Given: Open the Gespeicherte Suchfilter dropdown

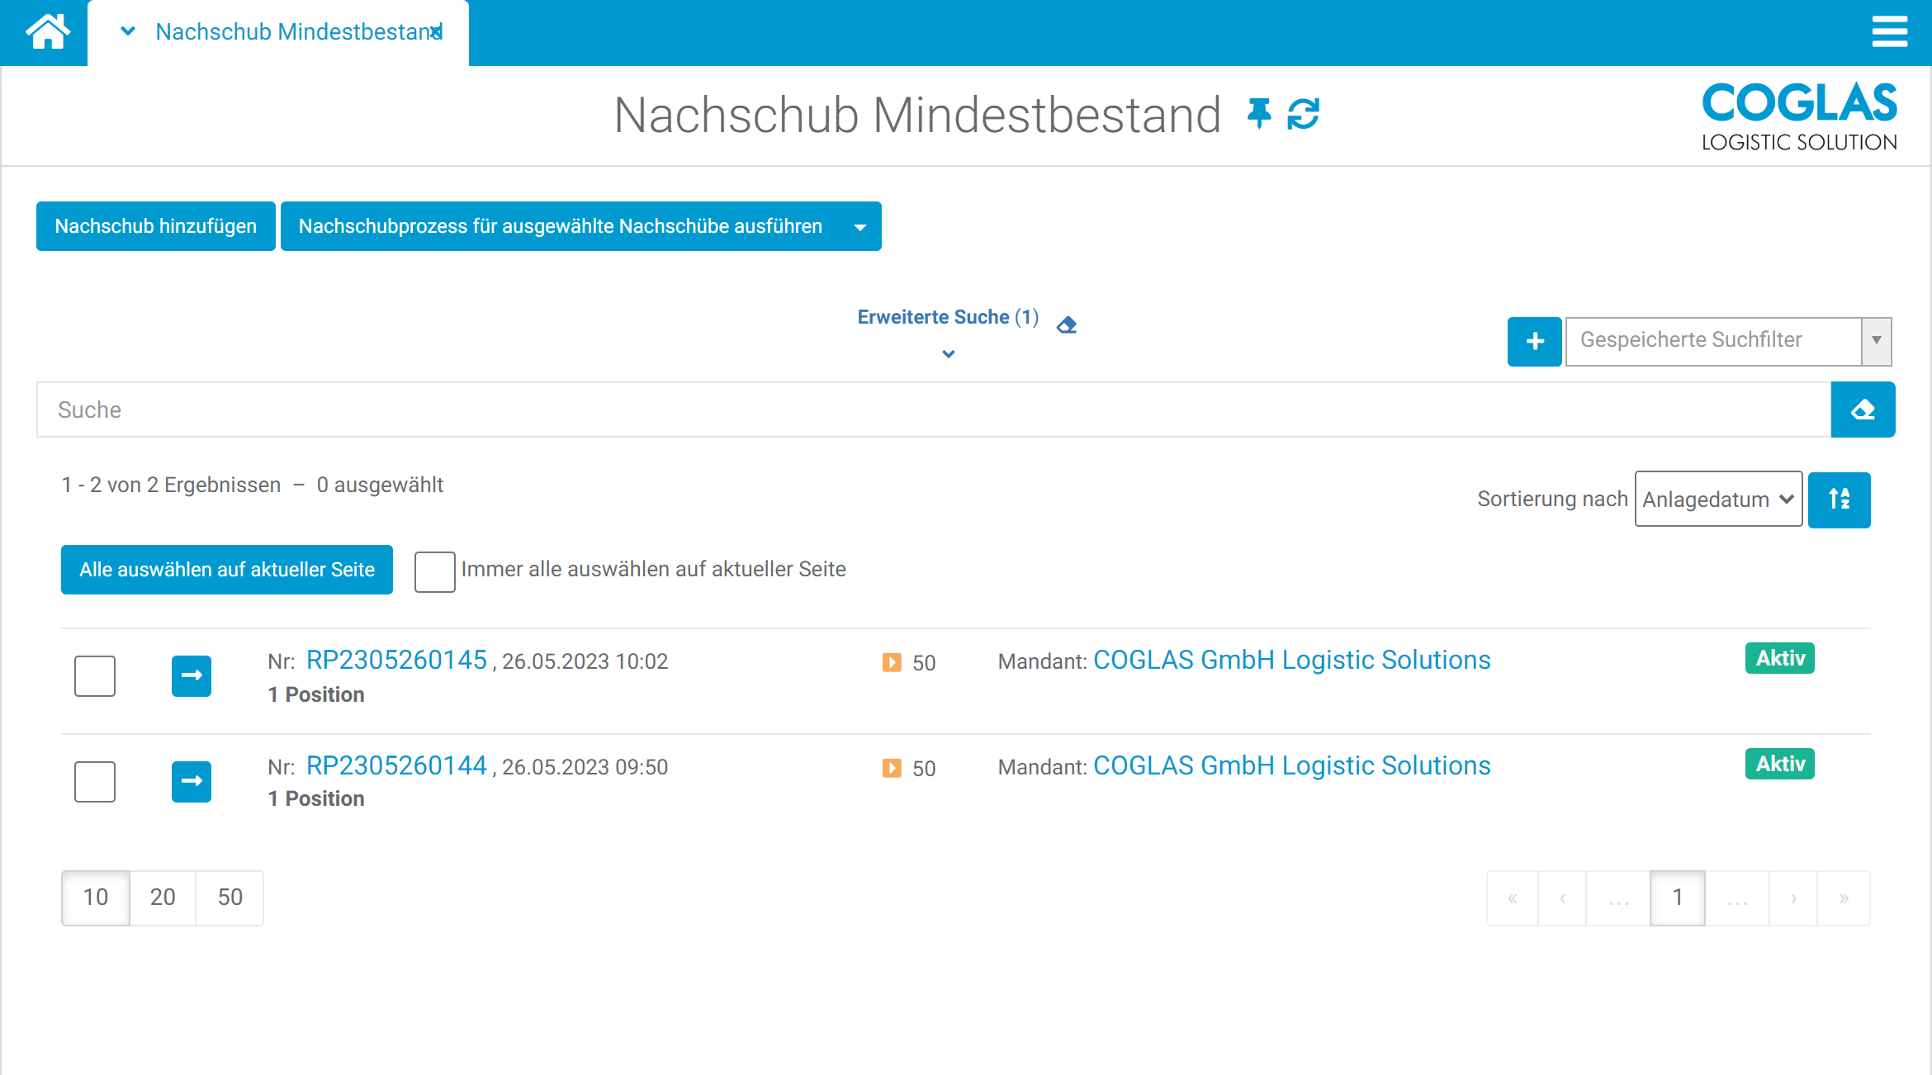Looking at the screenshot, I should [1877, 341].
